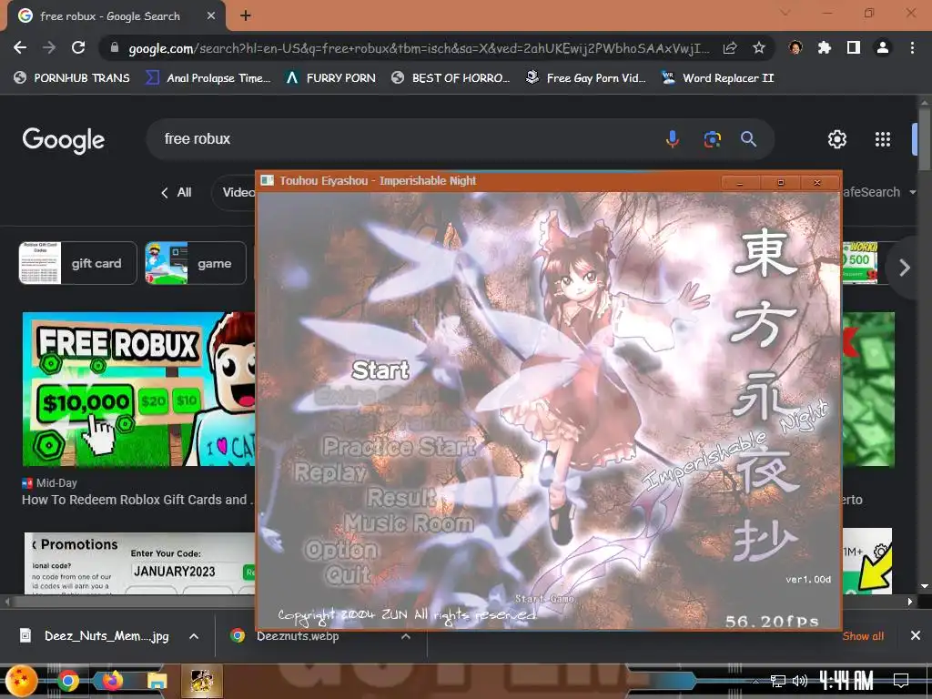Image resolution: width=932 pixels, height=699 pixels.
Task: Open Music Room in Touhou menu
Action: (x=409, y=523)
